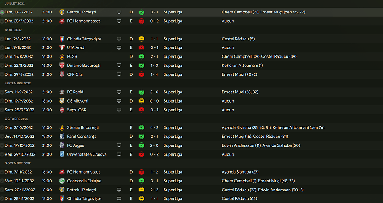Click the TV broadcast icon for UTA Arad

(x=119, y=47)
